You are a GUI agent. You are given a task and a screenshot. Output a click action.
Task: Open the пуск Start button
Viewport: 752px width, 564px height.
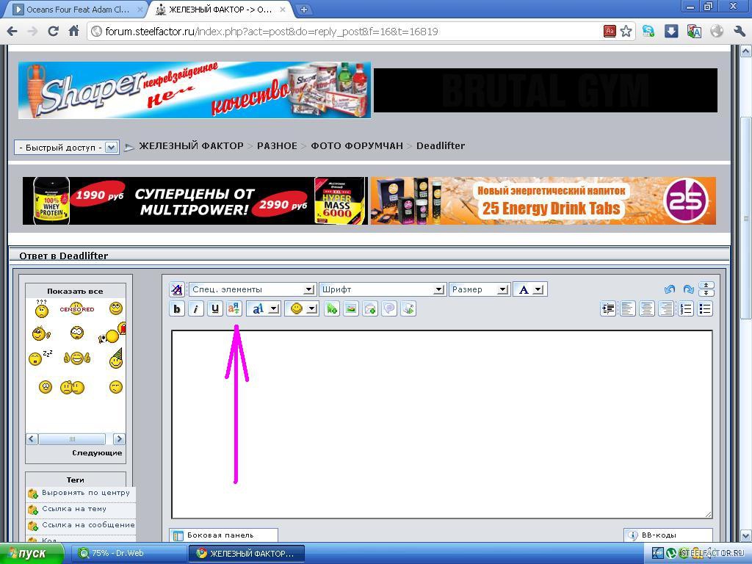pos(32,554)
